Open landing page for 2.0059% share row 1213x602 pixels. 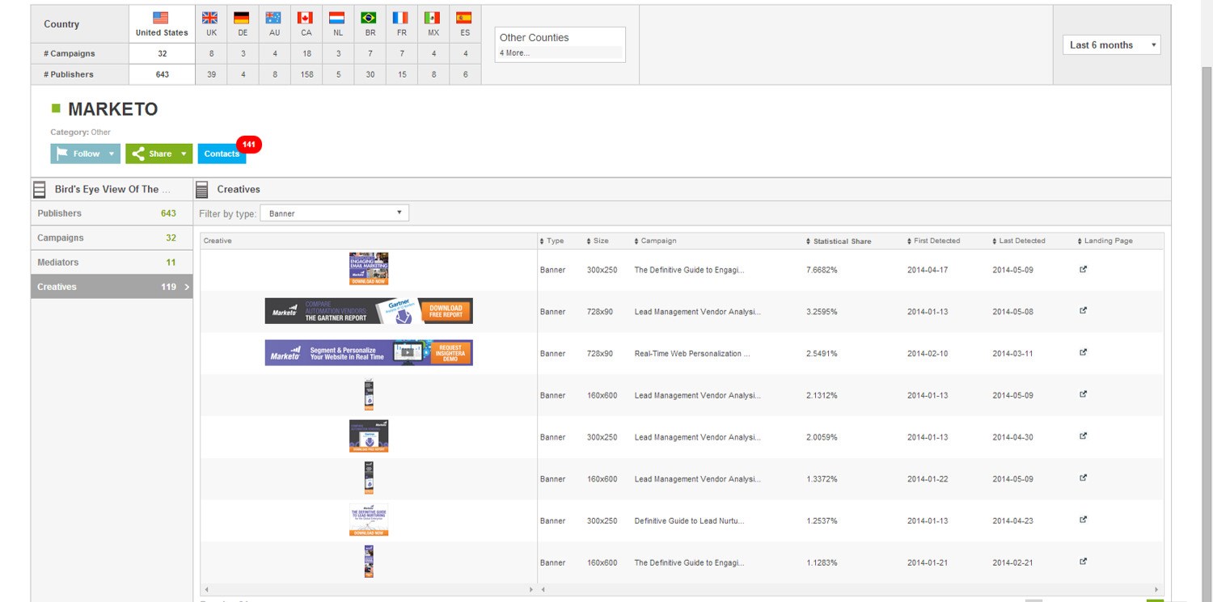tap(1084, 436)
